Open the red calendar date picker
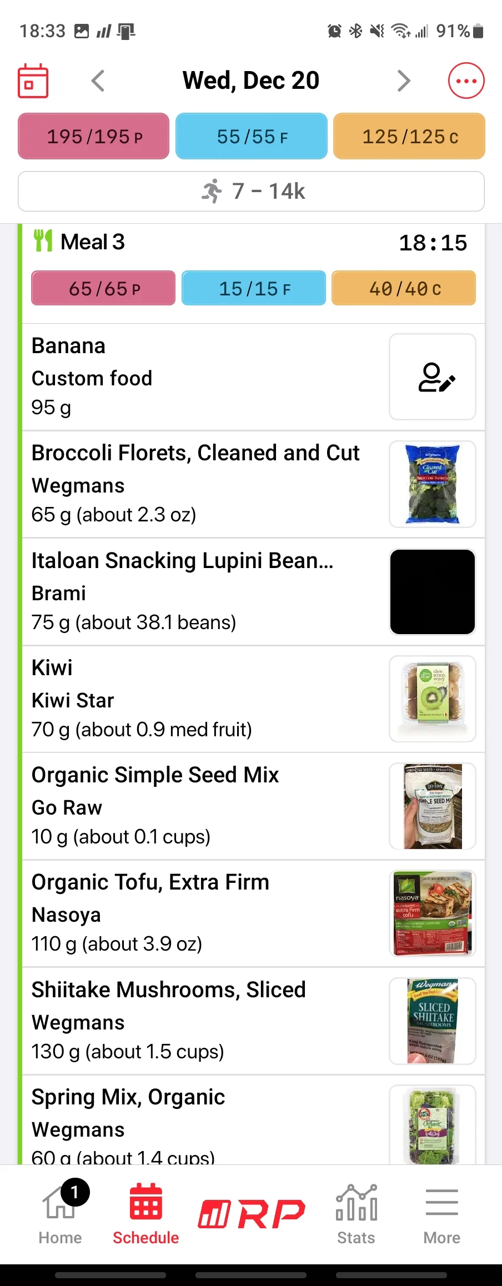The image size is (502, 1286). tap(33, 81)
